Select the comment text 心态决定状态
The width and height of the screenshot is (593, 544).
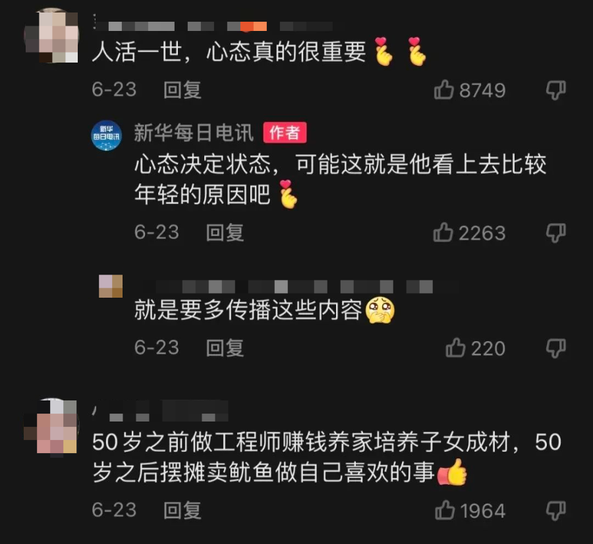(x=202, y=165)
